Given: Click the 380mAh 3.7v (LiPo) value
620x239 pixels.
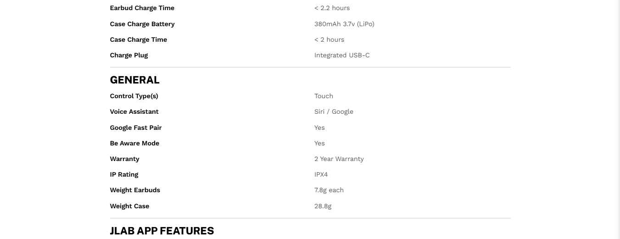Looking at the screenshot, I should coord(344,24).
